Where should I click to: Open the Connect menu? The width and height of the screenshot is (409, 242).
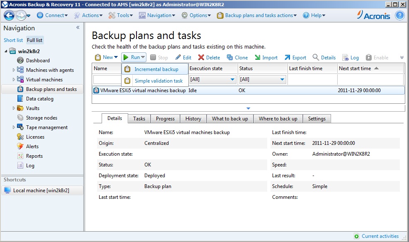pos(52,15)
